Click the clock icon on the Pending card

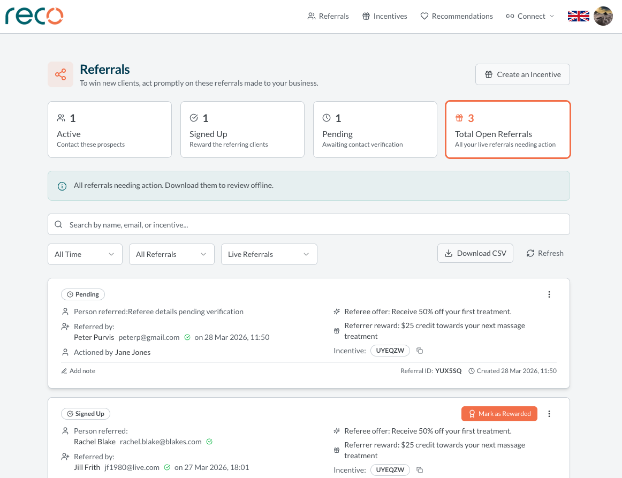(x=327, y=117)
